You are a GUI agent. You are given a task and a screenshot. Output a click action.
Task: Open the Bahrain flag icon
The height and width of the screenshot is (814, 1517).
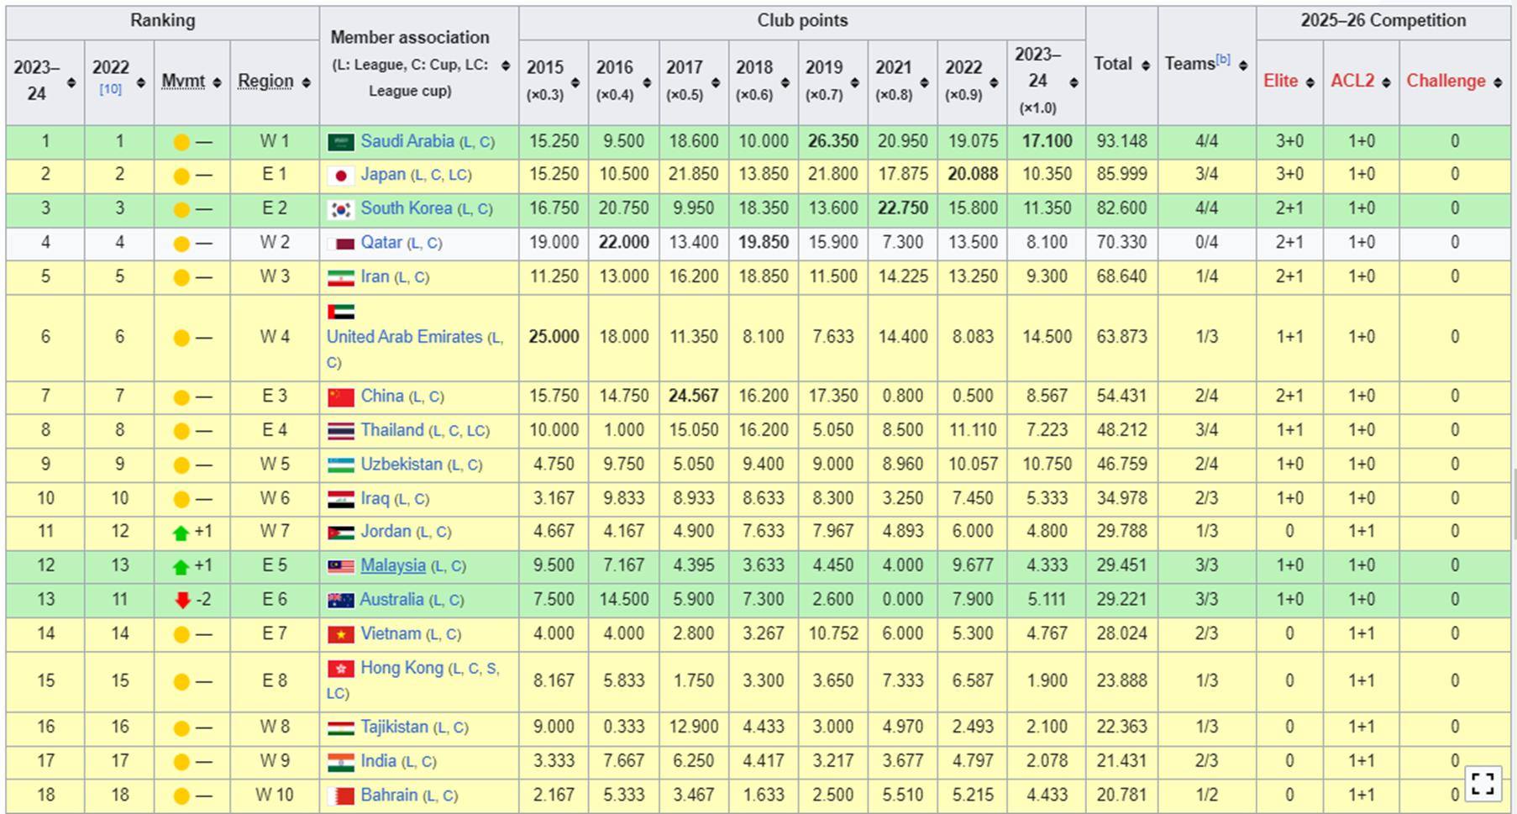pos(340,796)
